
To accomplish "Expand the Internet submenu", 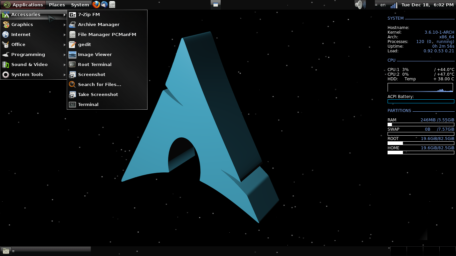I will point(34,35).
